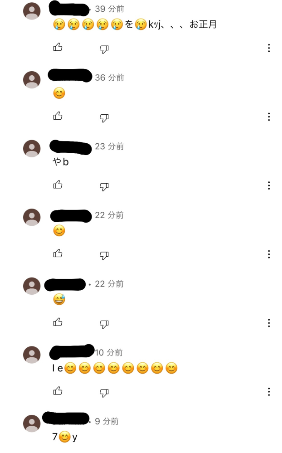Open avatar of '7😊y' commenter
This screenshot has height=453, width=282.
click(x=32, y=424)
